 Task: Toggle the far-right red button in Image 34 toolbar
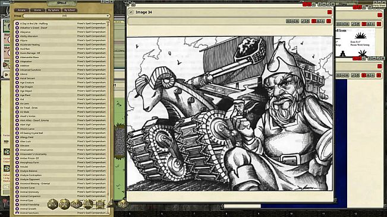tap(329, 21)
